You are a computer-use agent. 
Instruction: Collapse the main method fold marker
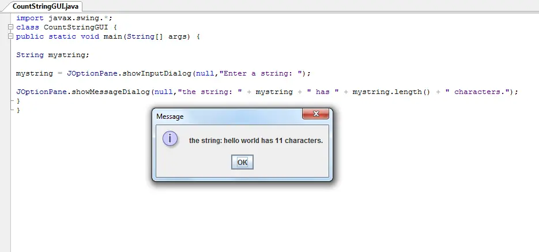(x=10, y=36)
